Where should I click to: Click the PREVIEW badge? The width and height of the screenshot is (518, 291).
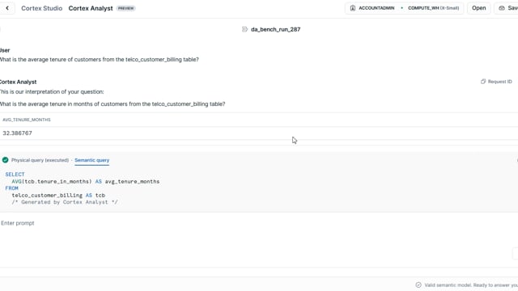point(126,8)
